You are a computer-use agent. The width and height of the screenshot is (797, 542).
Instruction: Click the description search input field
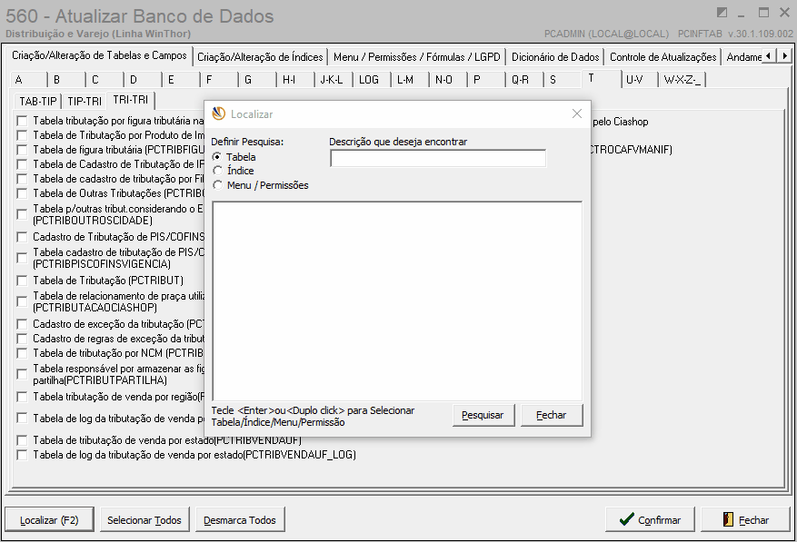tap(438, 159)
